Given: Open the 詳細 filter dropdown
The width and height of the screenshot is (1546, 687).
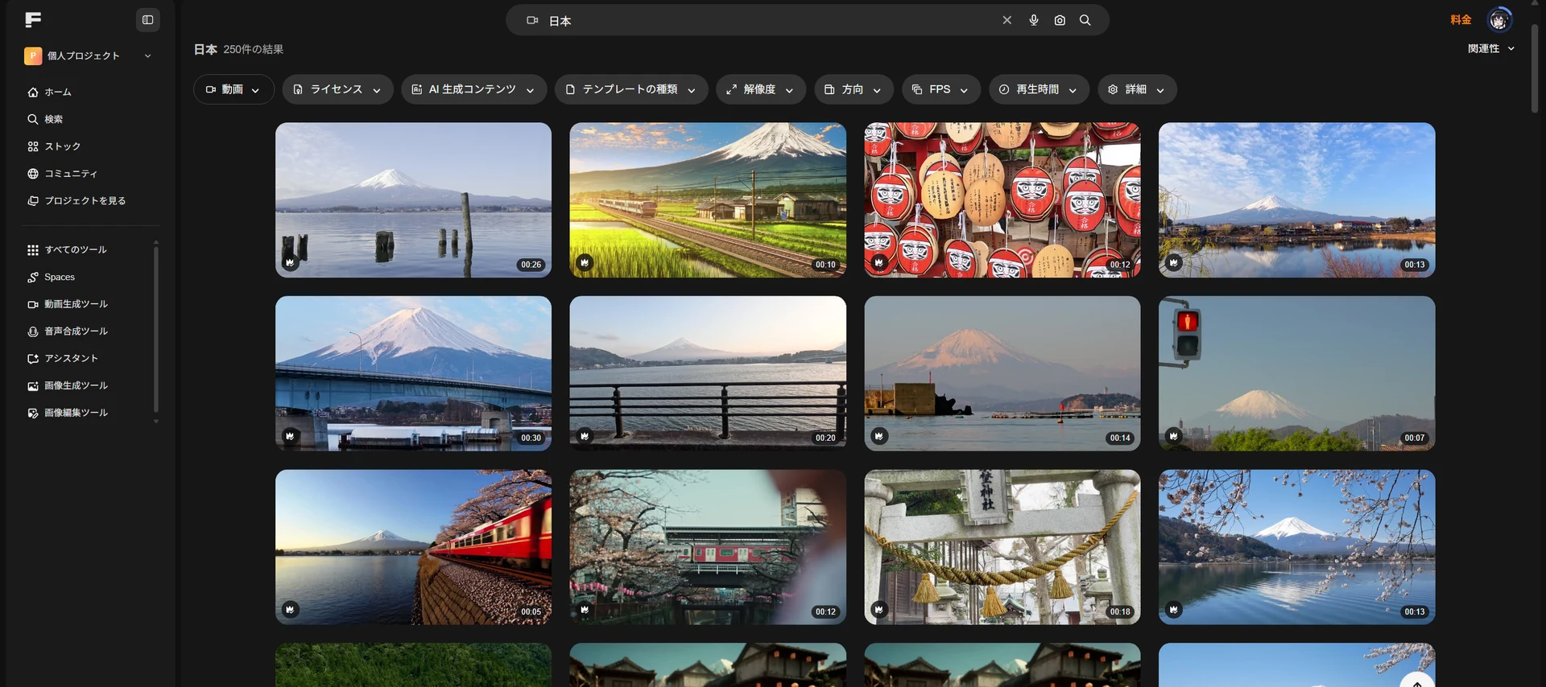Looking at the screenshot, I should 1137,89.
